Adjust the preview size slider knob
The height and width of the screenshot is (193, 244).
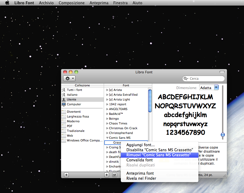(223, 135)
